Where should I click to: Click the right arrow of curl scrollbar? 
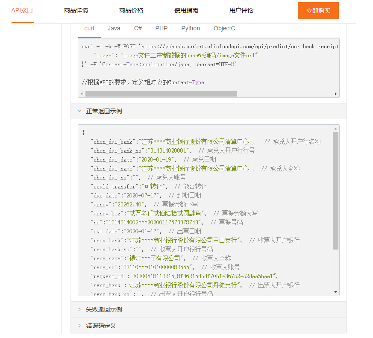(336, 94)
